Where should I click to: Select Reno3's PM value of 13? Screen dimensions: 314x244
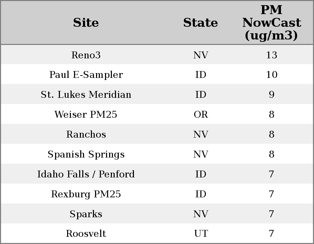[271, 55]
